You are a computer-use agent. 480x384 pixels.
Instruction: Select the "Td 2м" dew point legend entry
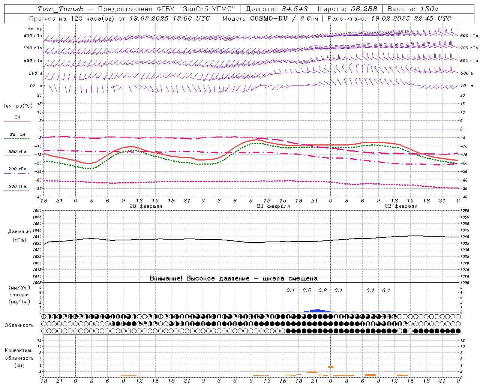pyautogui.click(x=18, y=134)
